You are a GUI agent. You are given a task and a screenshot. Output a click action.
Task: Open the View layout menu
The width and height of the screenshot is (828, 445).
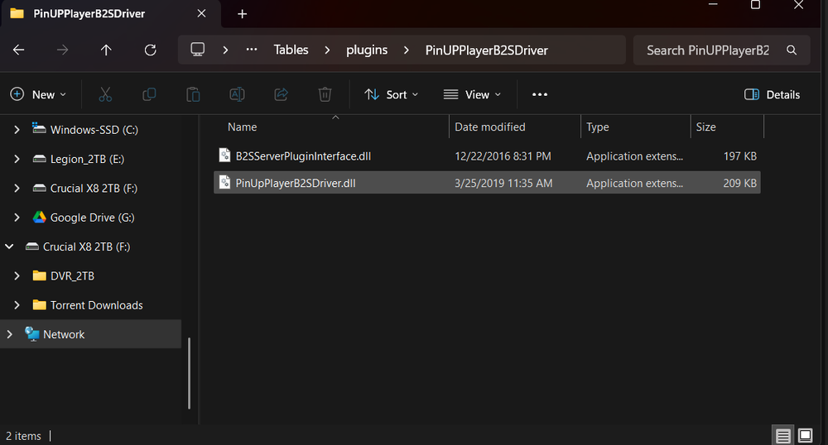pyautogui.click(x=472, y=94)
